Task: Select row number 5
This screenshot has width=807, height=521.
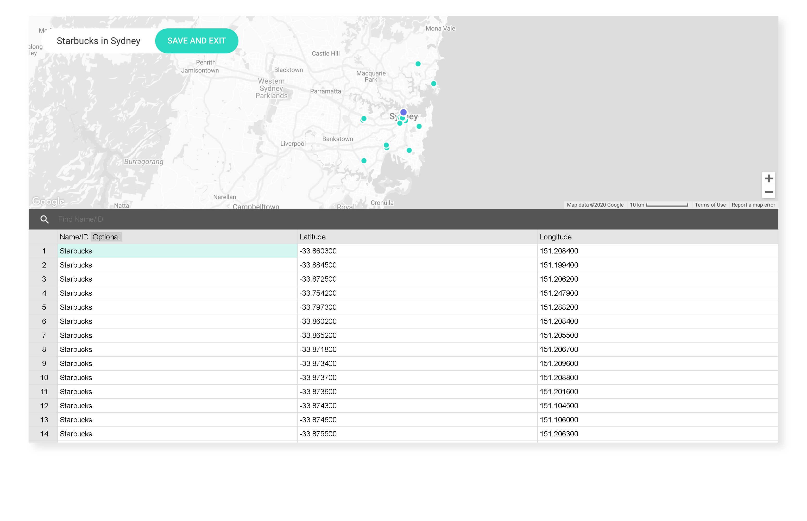Action: point(44,307)
